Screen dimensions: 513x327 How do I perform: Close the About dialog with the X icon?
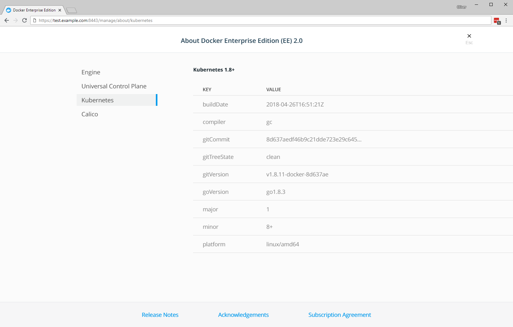point(469,36)
